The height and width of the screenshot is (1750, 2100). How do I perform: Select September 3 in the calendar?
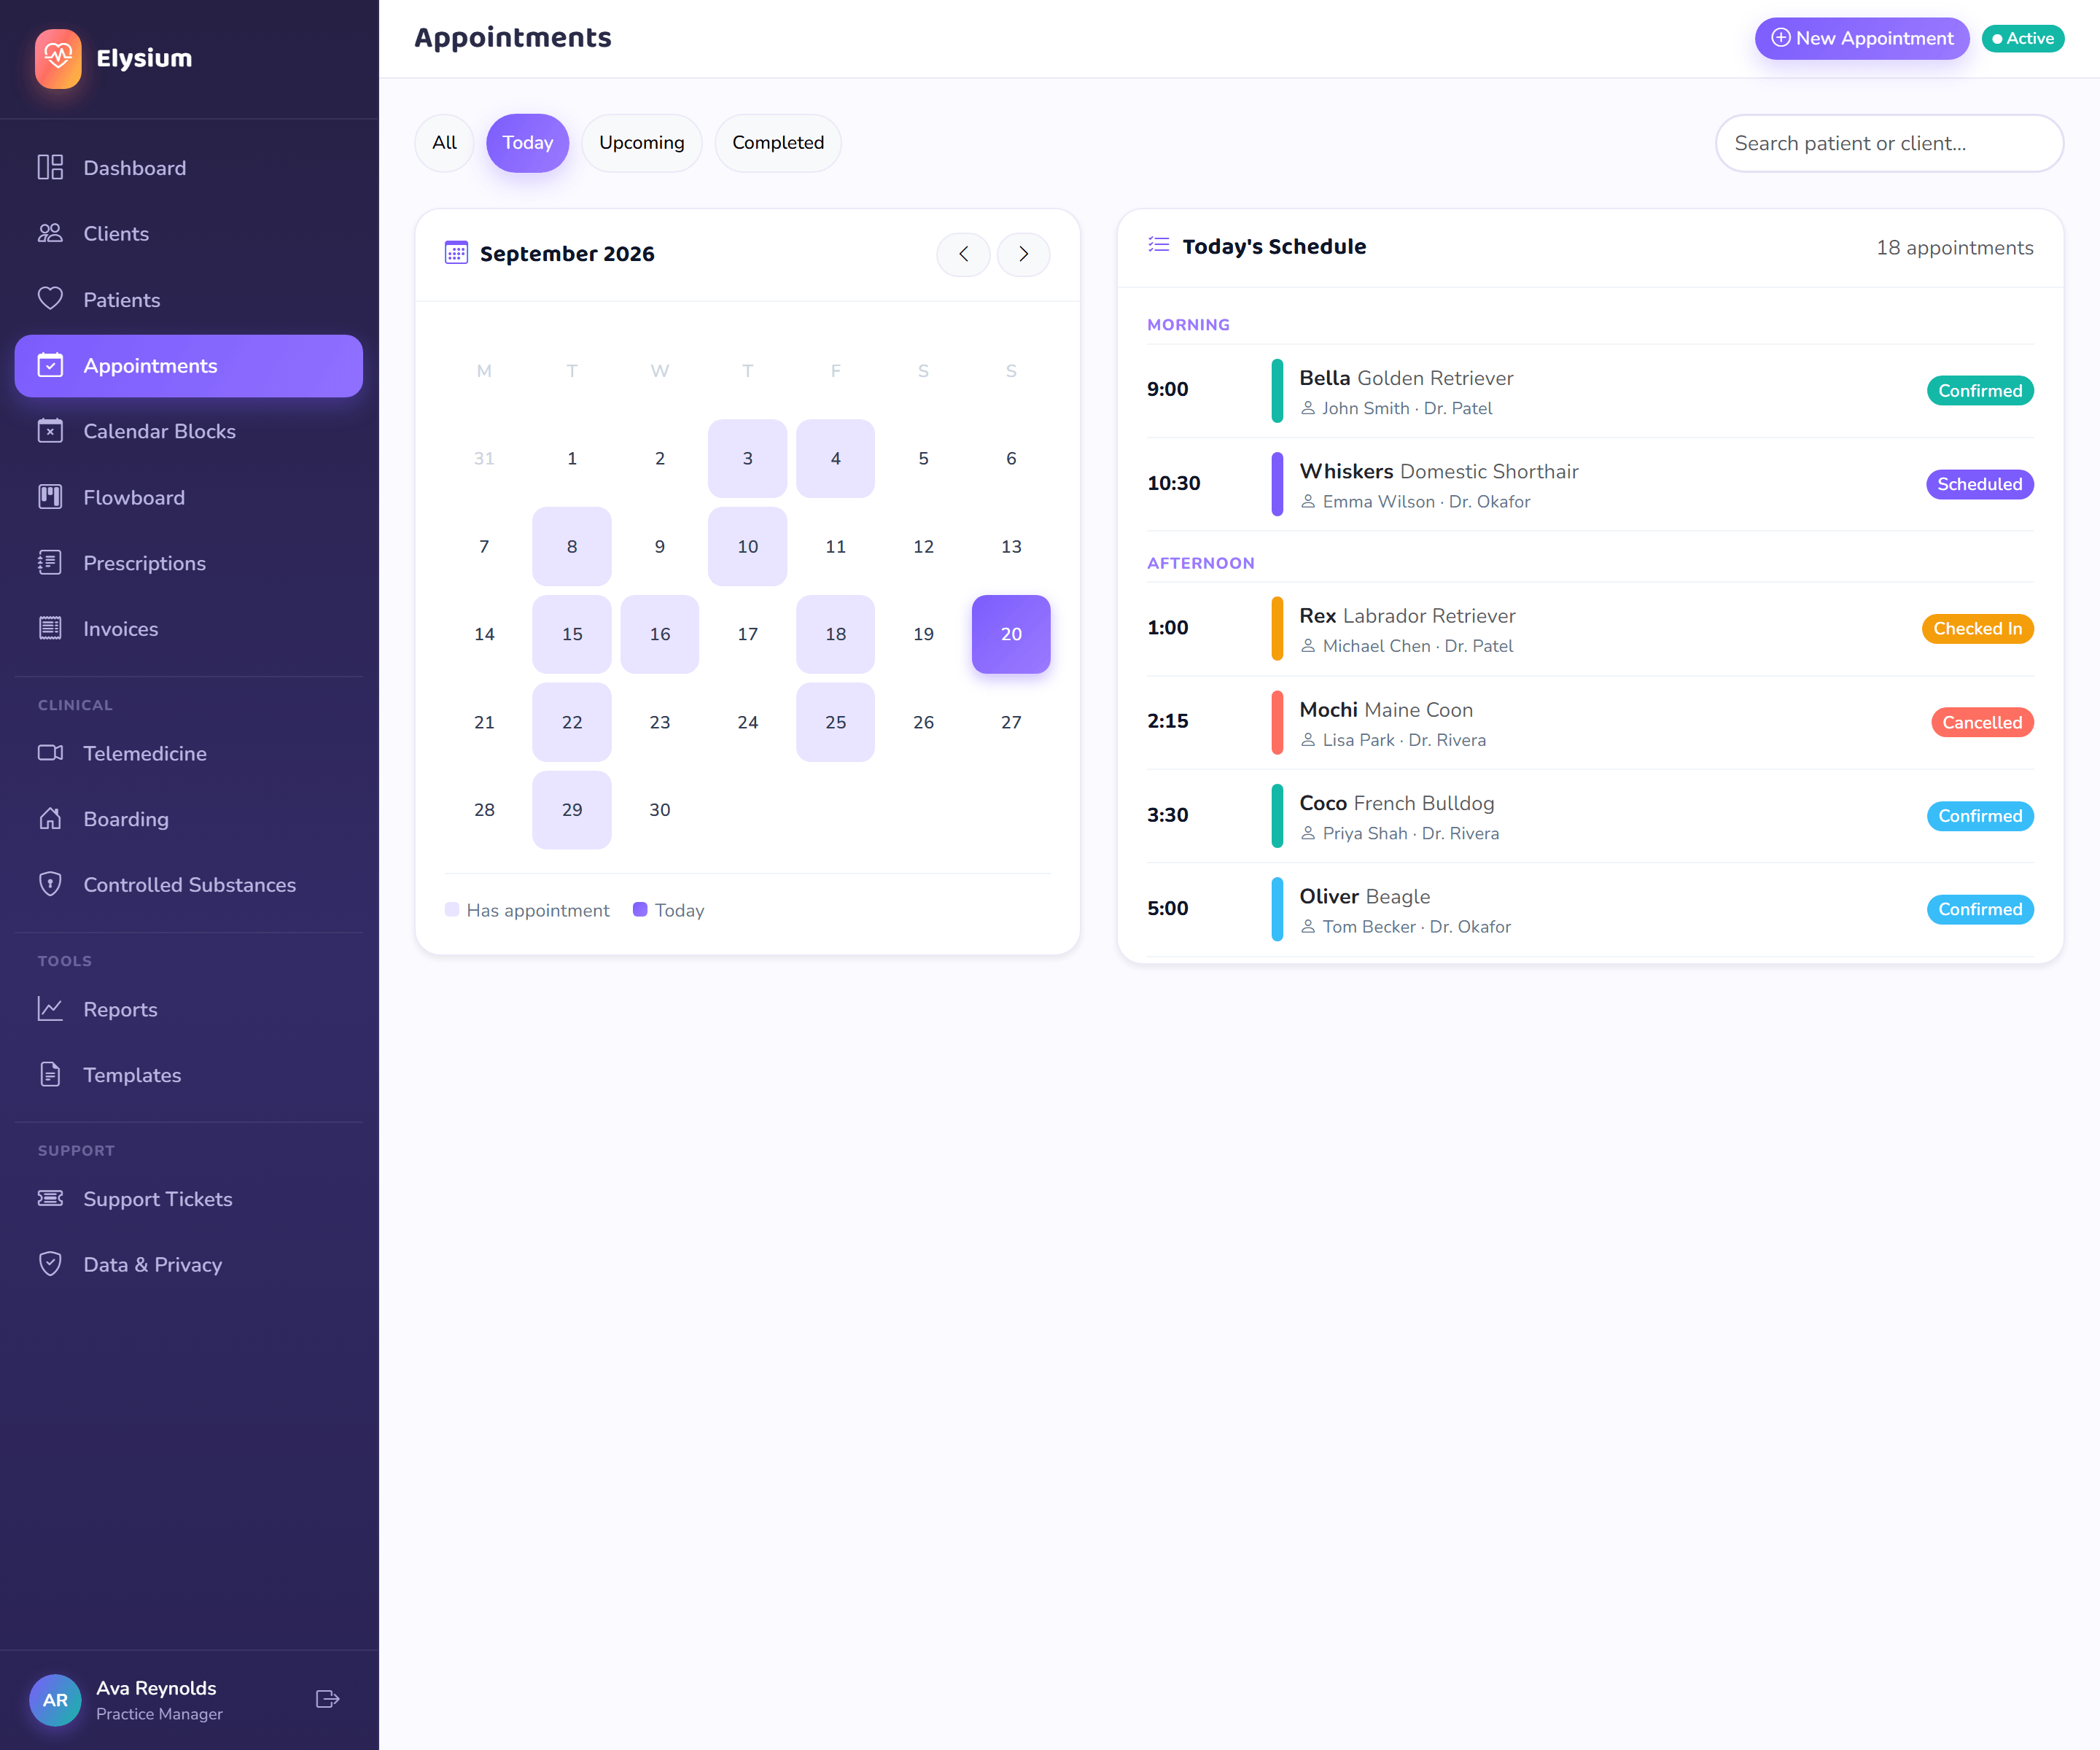(x=747, y=458)
